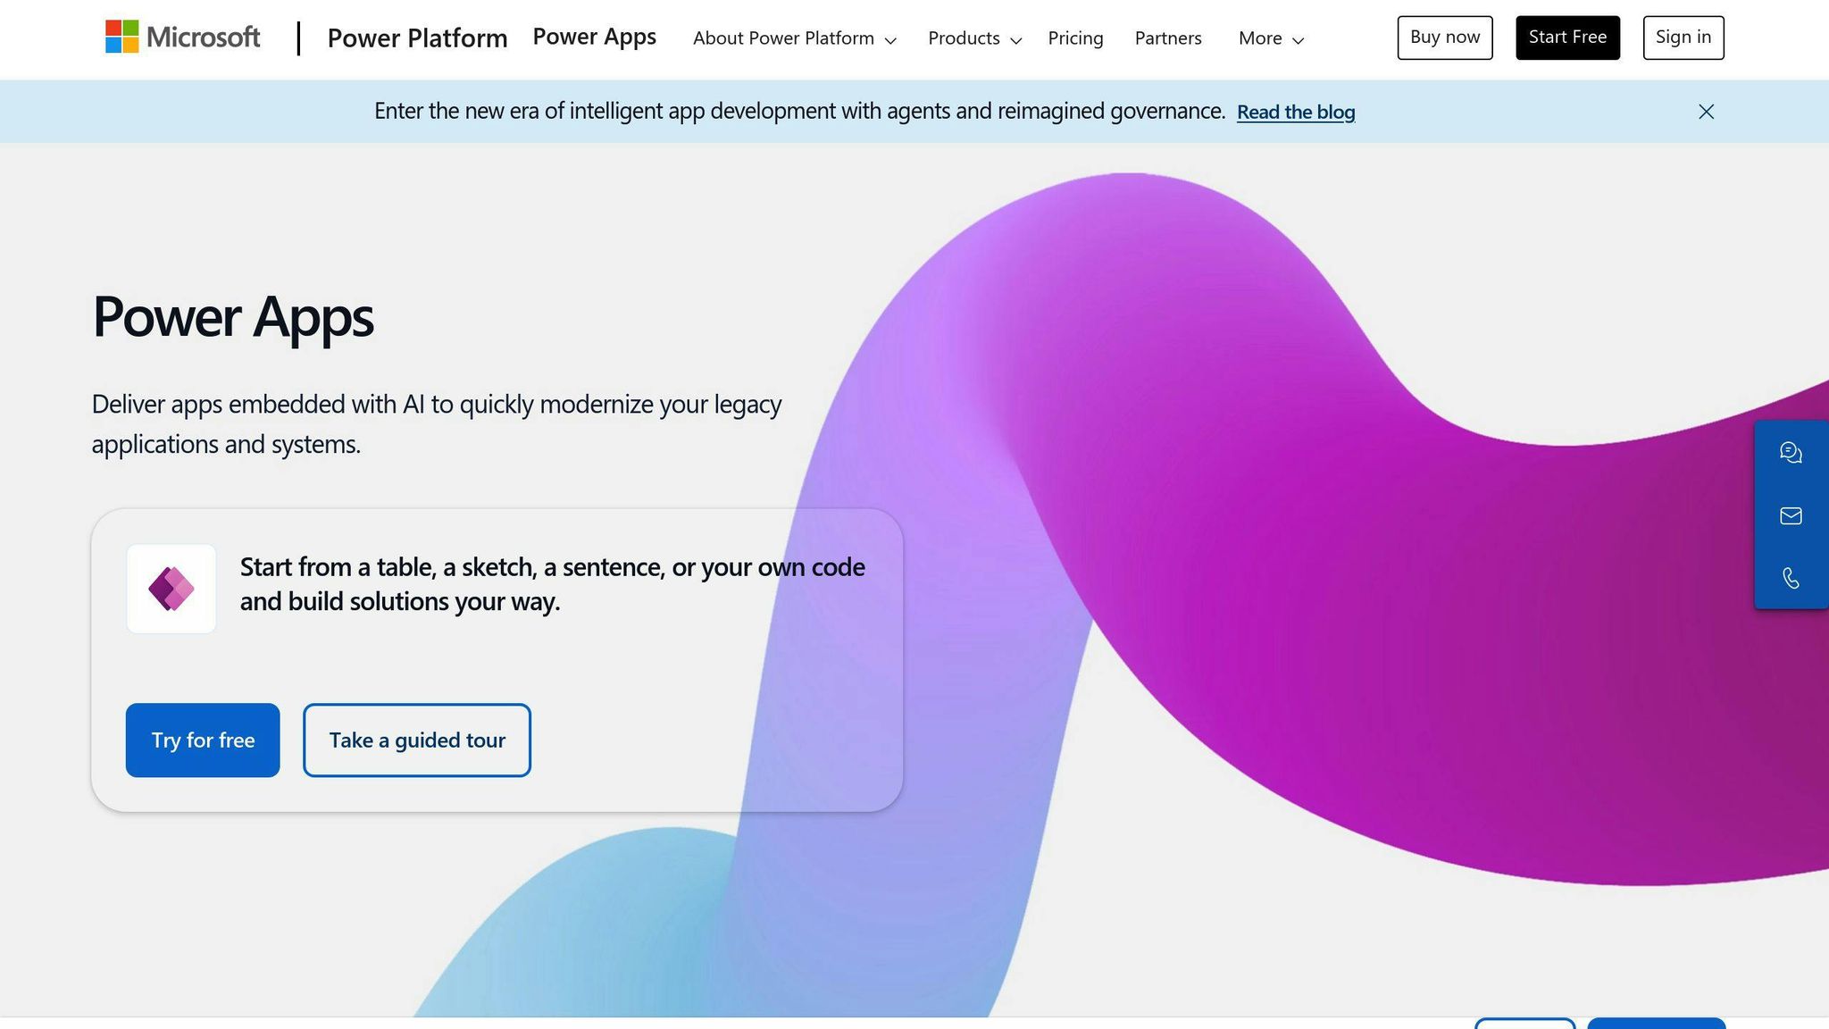Screen dimensions: 1829x1029
Task: Open the chat sidebar icon
Action: click(1791, 453)
